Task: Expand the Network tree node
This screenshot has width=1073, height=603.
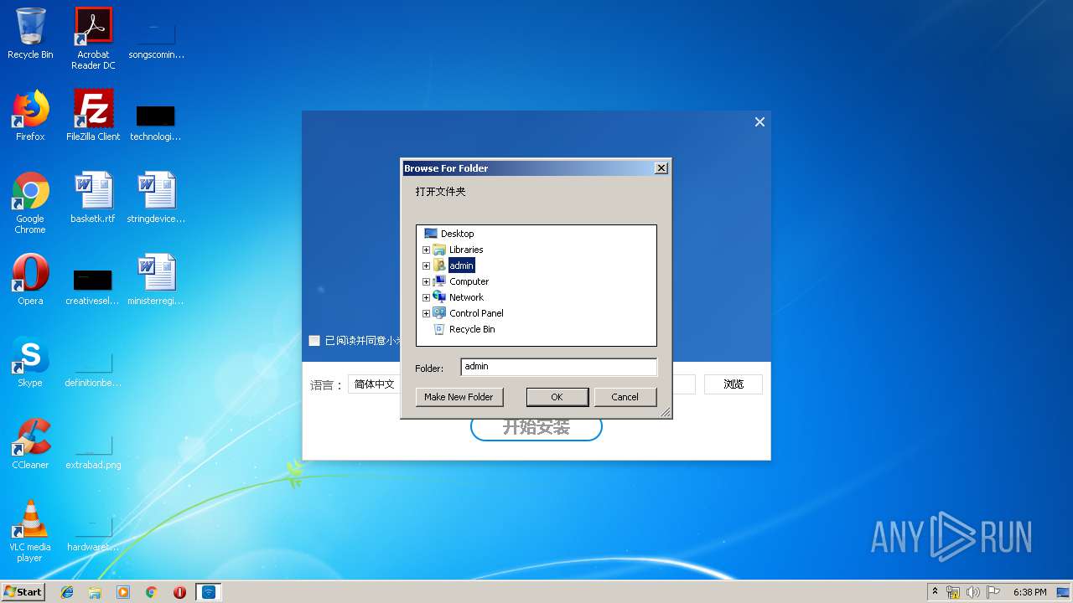Action: pyautogui.click(x=426, y=297)
